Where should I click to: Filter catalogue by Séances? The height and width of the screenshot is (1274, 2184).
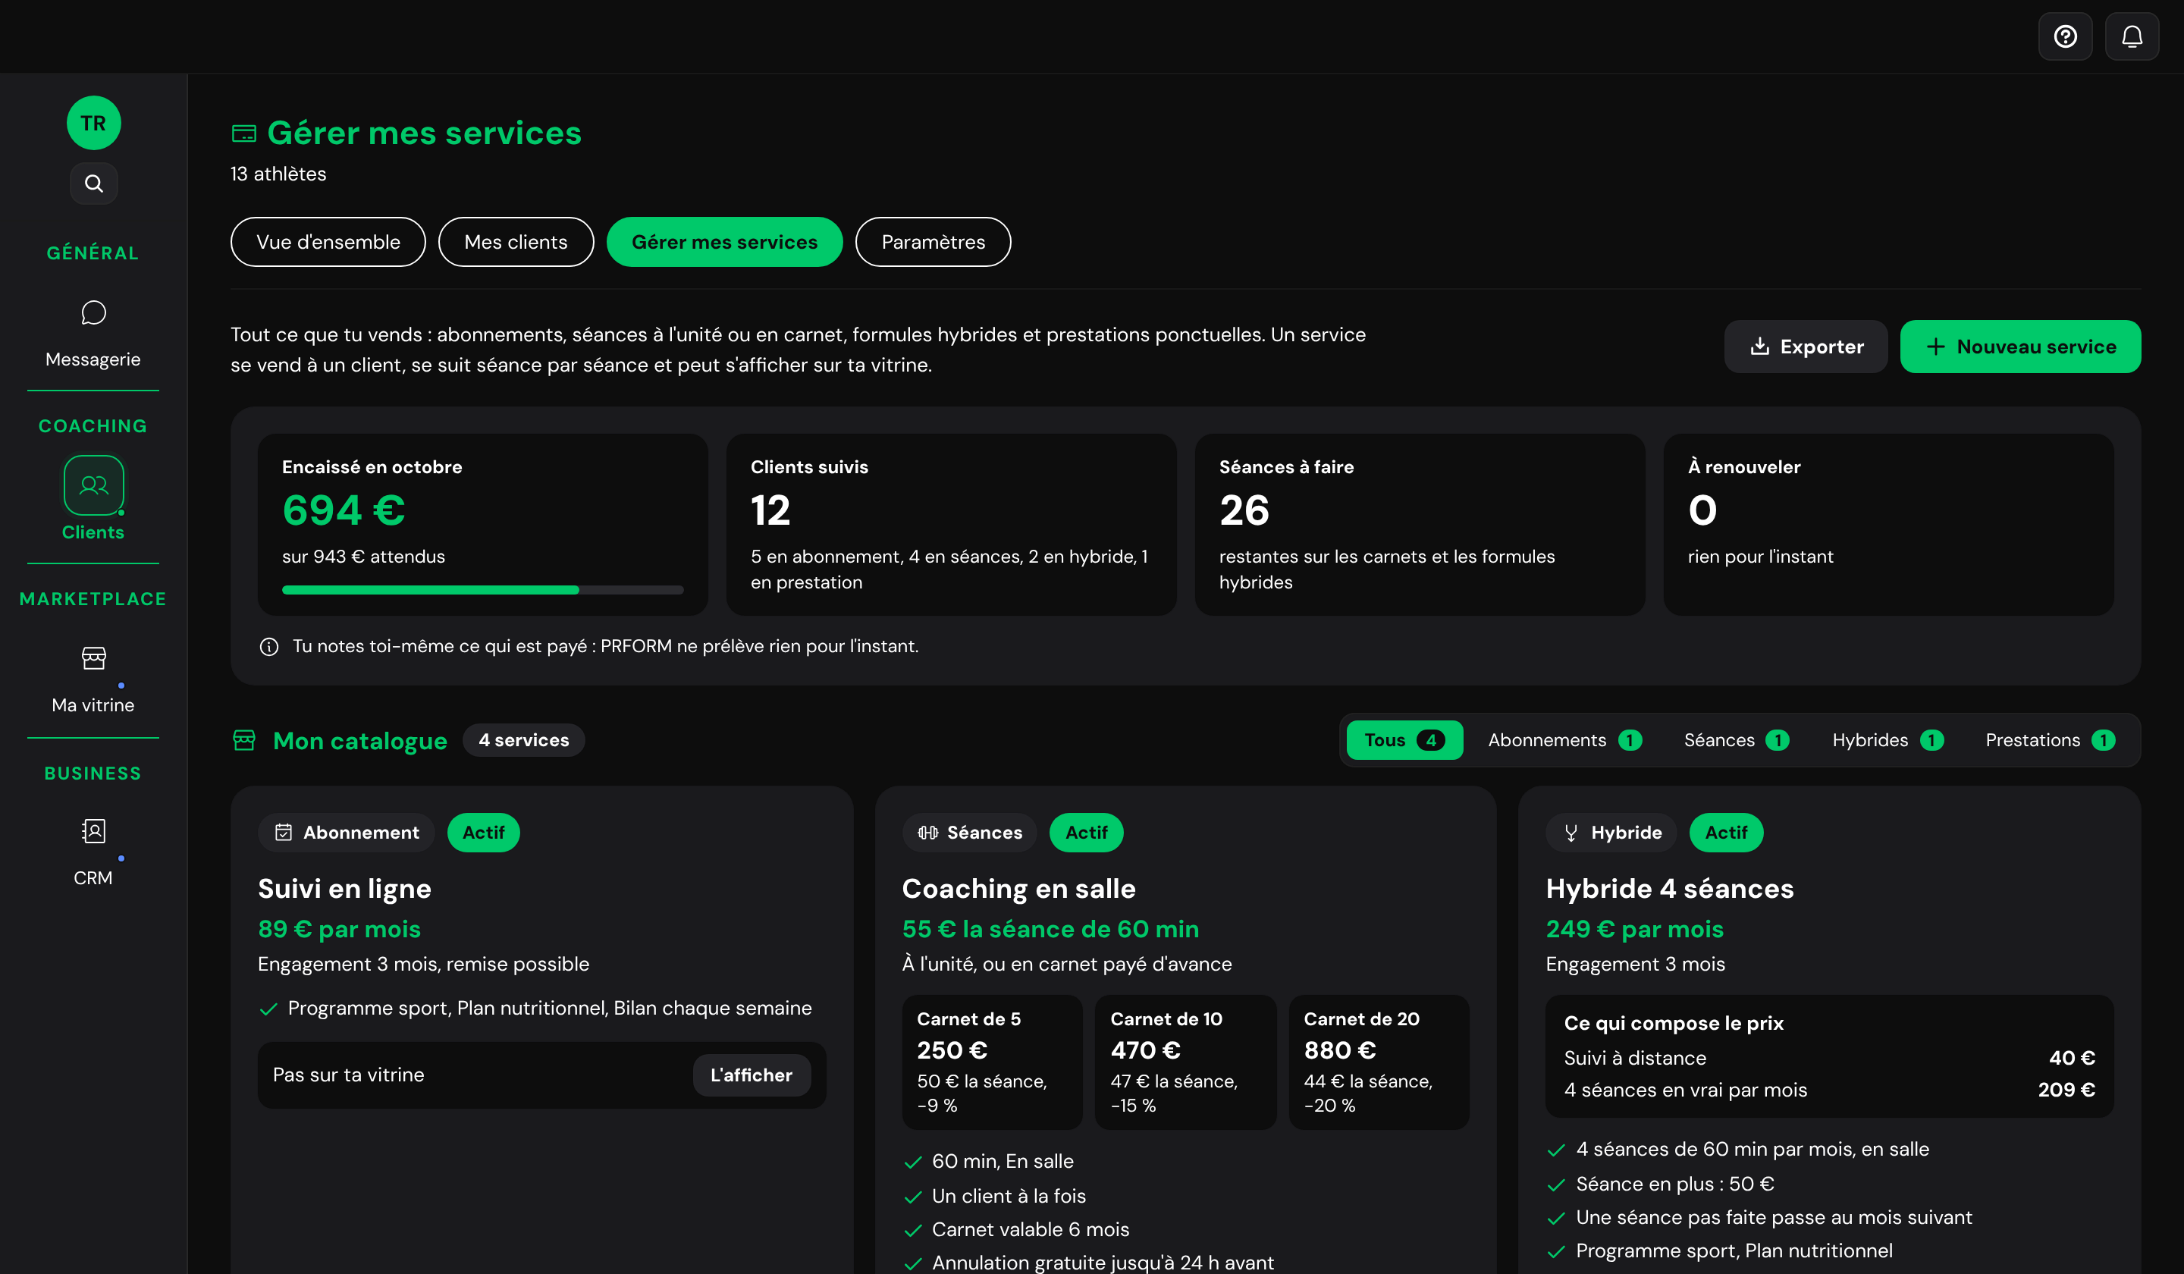(1736, 740)
